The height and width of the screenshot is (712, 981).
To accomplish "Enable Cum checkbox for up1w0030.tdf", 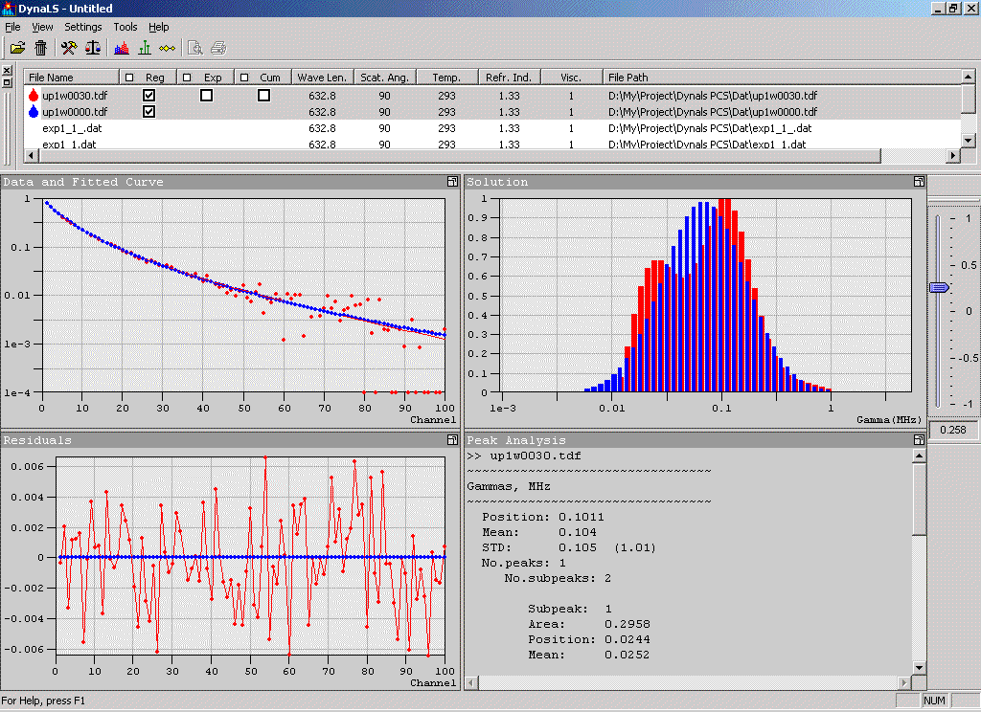I will click(263, 96).
